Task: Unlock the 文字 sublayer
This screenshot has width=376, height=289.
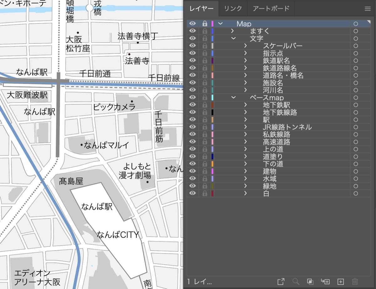Action: (205, 38)
